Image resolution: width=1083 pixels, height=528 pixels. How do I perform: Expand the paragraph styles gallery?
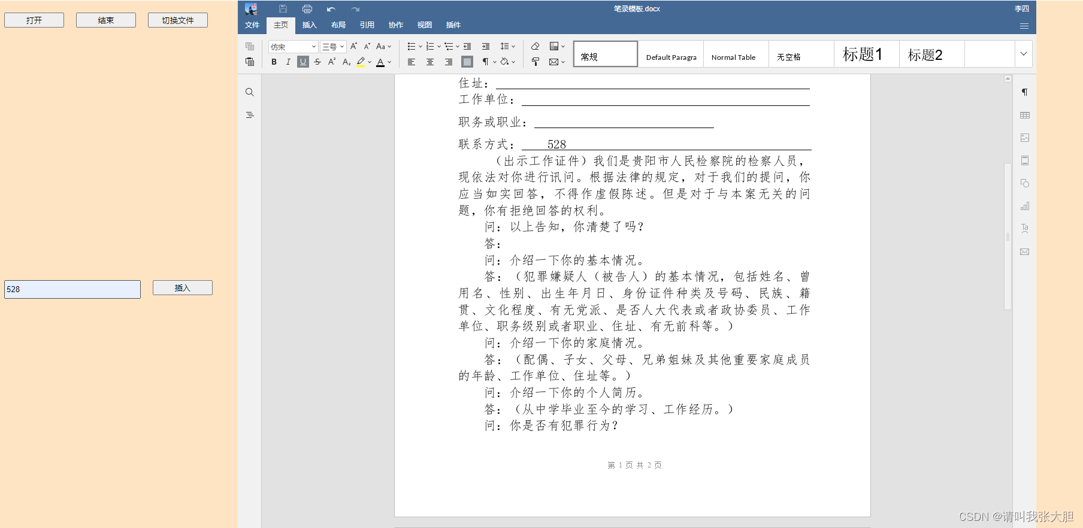(1024, 54)
